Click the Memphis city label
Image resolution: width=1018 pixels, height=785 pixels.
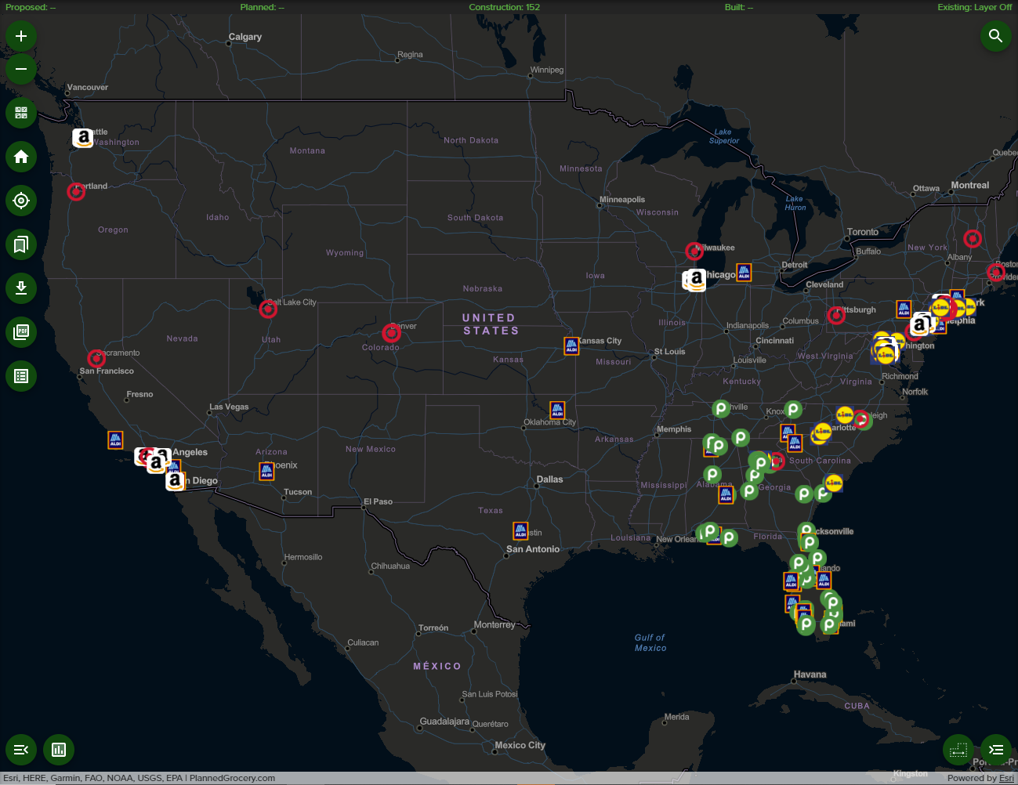pyautogui.click(x=674, y=429)
